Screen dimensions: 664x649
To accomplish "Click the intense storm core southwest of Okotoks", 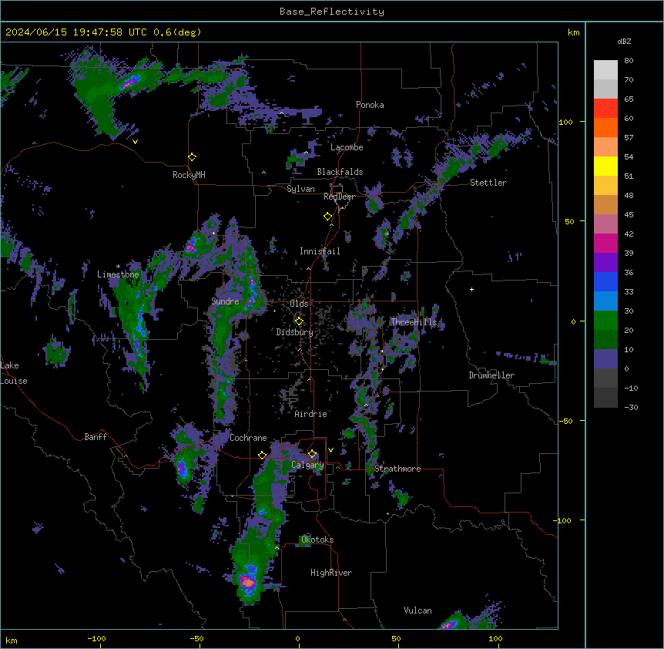I will [248, 583].
